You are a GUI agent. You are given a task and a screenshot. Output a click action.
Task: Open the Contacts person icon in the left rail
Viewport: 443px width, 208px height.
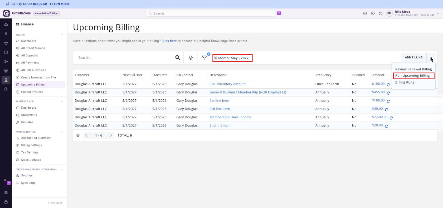(x=6, y=34)
